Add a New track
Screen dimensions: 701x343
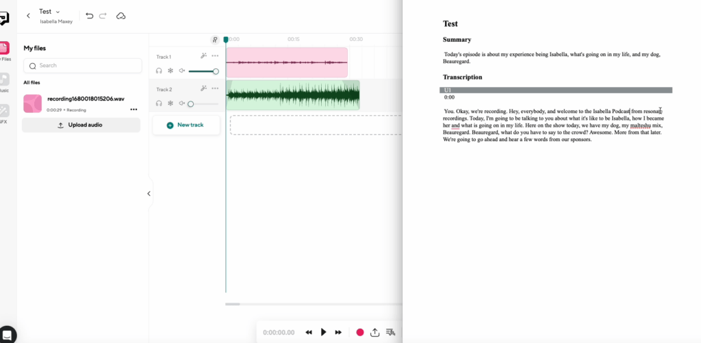186,125
